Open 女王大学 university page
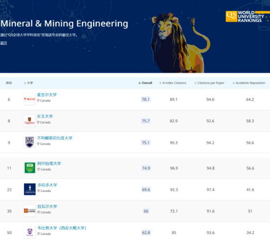Screen dimensions: 270x243 (x=45, y=116)
